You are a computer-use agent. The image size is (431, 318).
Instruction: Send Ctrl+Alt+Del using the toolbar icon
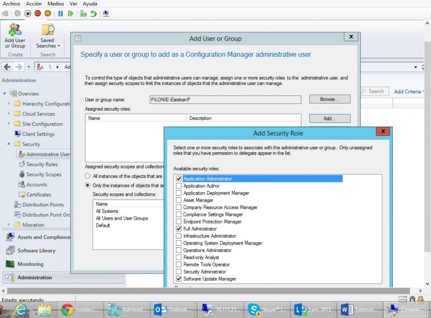click(5, 13)
